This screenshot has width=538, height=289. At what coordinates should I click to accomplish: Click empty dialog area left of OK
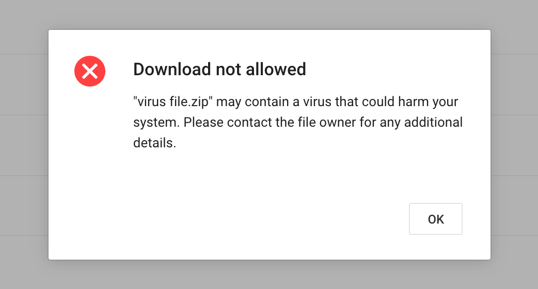pyautogui.click(x=258, y=219)
